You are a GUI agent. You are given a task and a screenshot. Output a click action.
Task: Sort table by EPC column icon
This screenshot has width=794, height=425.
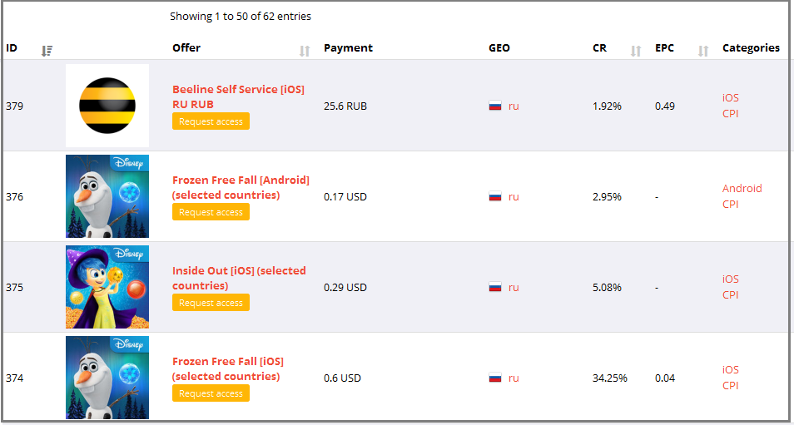pos(703,51)
